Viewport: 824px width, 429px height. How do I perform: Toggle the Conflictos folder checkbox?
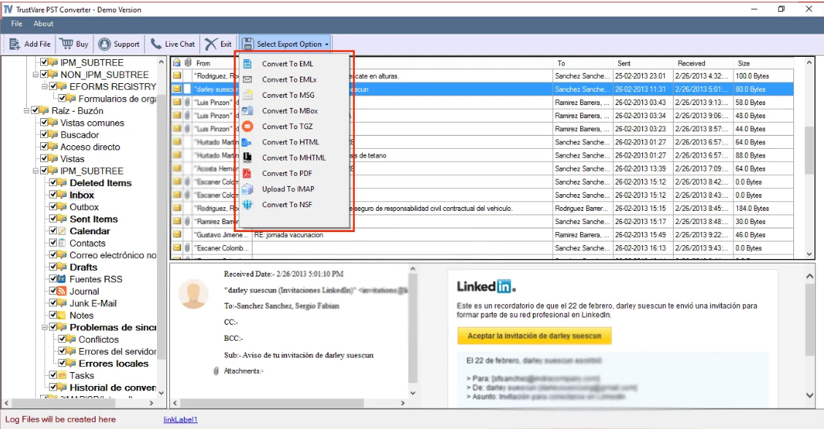[62, 339]
